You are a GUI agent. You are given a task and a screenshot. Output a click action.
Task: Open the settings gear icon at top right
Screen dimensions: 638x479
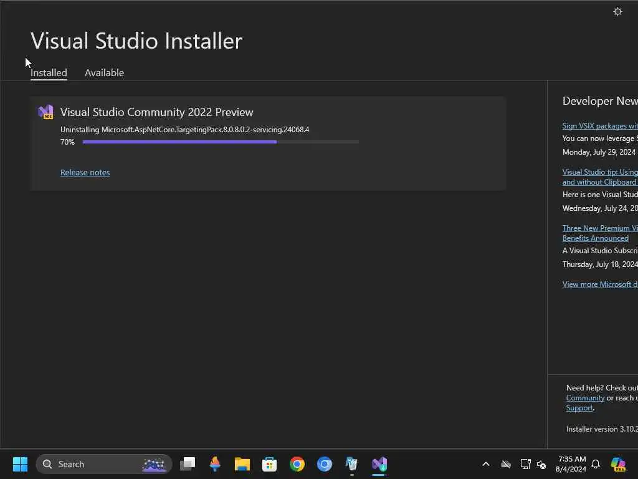(x=617, y=11)
